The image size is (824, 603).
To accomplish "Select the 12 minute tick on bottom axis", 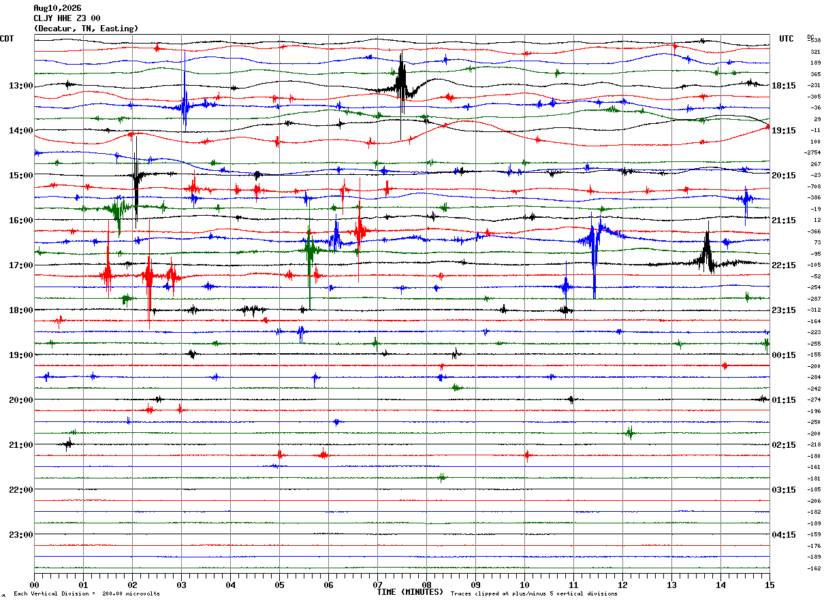I will pyautogui.click(x=622, y=585).
